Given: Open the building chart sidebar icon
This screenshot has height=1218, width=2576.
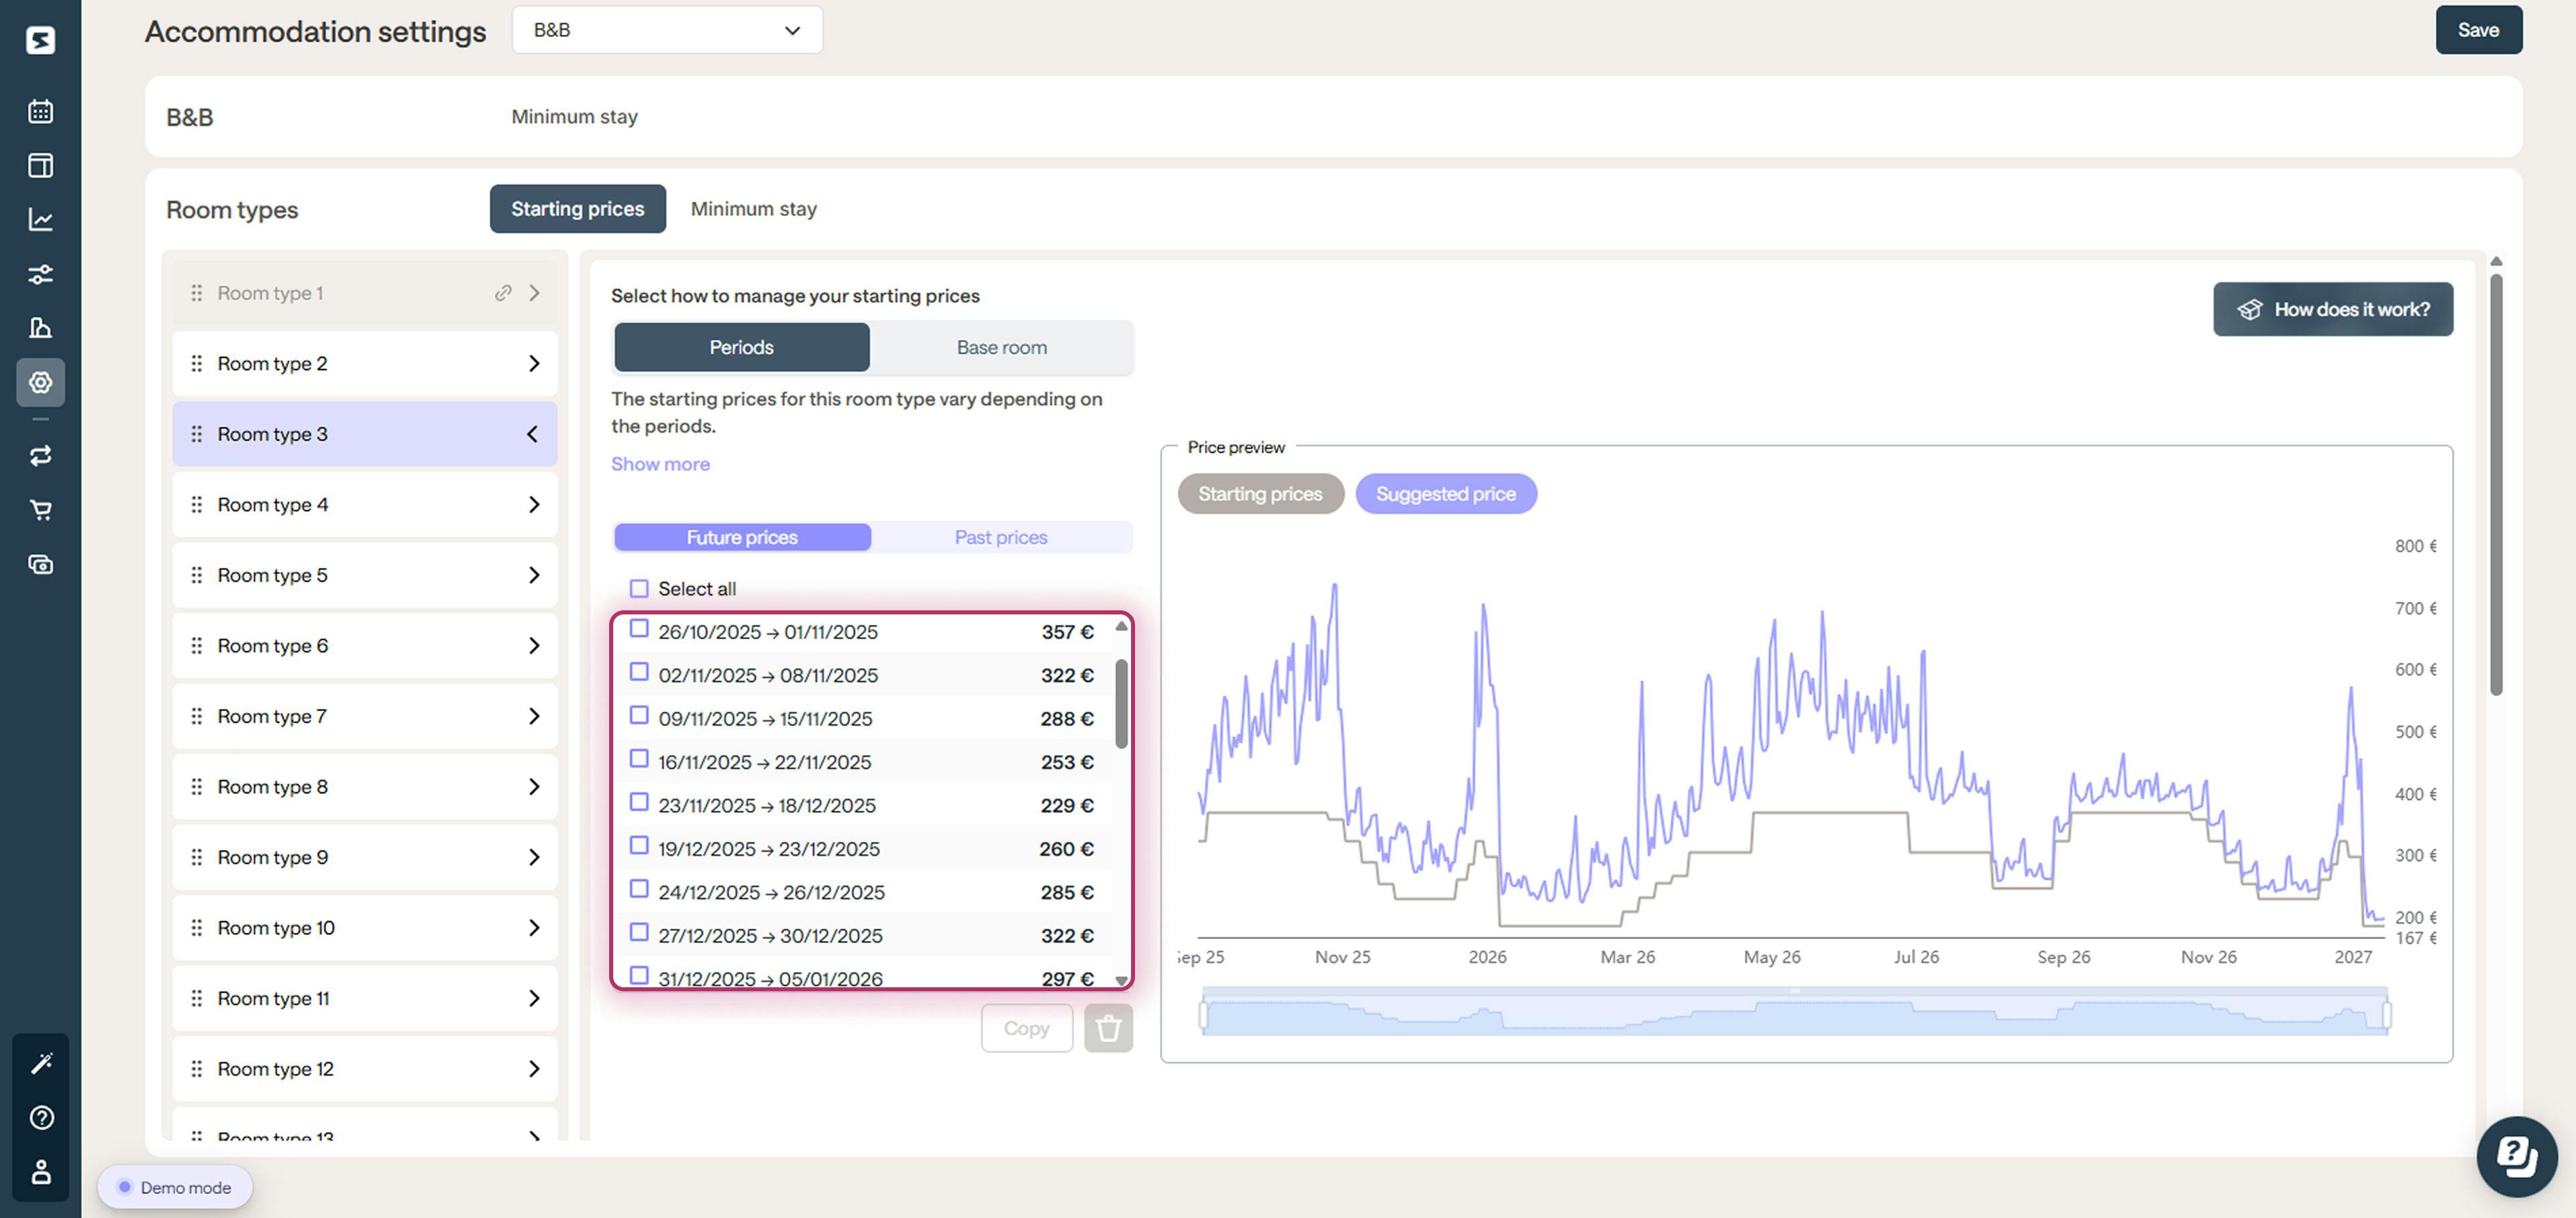Looking at the screenshot, I should pyautogui.click(x=40, y=328).
